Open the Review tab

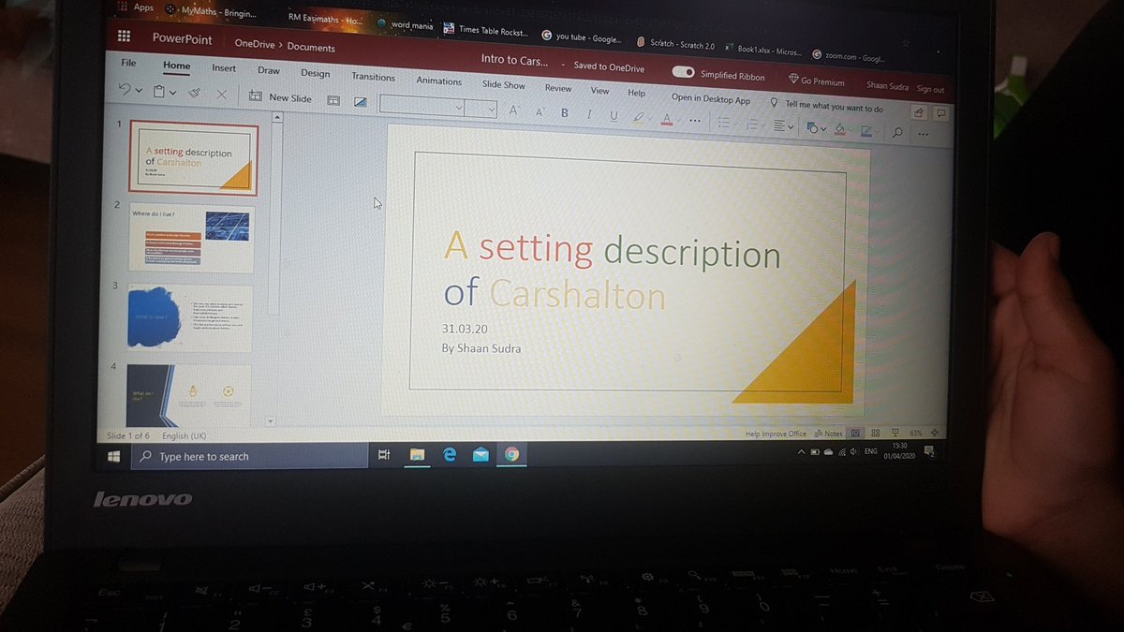click(558, 88)
